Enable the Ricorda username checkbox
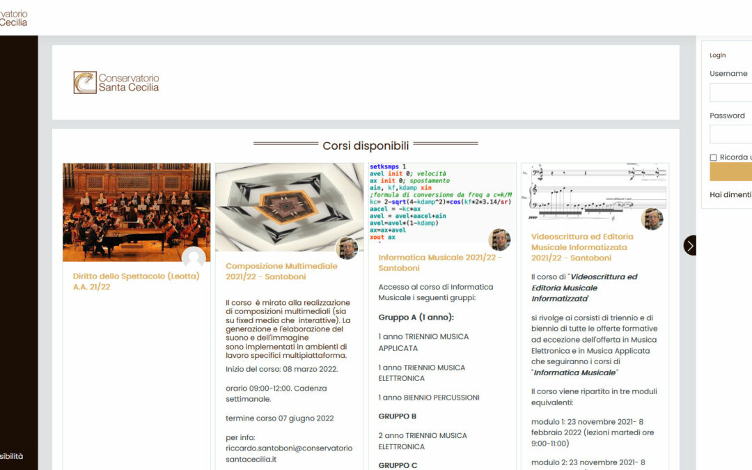The height and width of the screenshot is (470, 752). (x=714, y=158)
